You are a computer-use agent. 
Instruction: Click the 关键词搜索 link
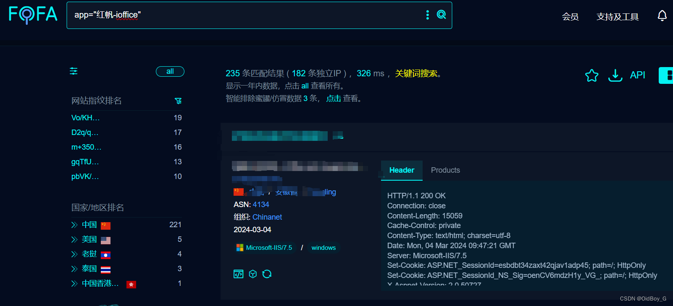point(416,73)
